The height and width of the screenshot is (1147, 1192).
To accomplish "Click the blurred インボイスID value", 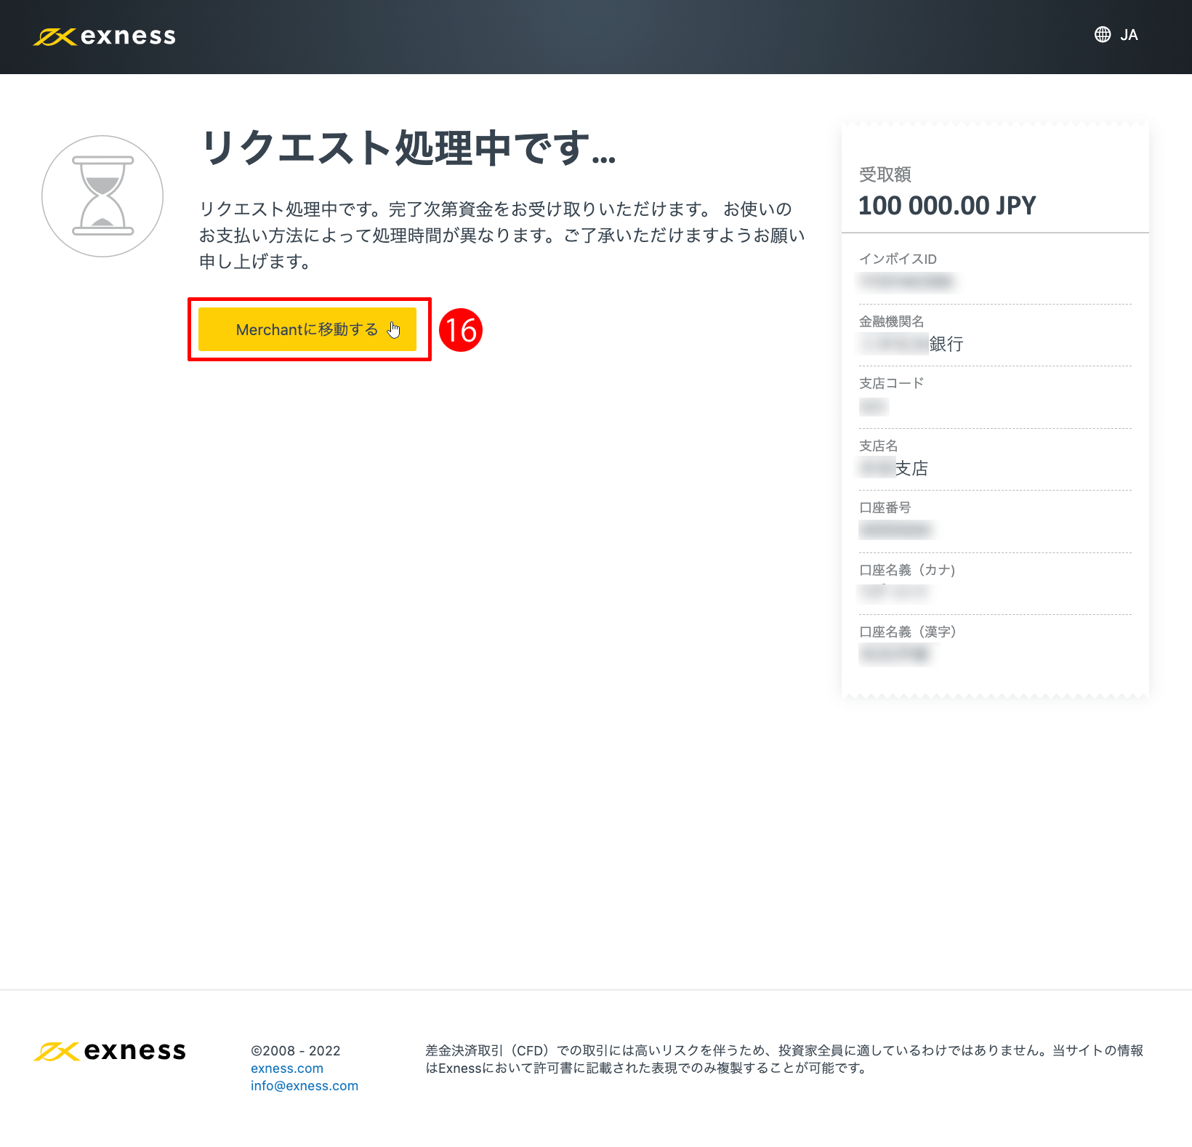I will pos(907,282).
